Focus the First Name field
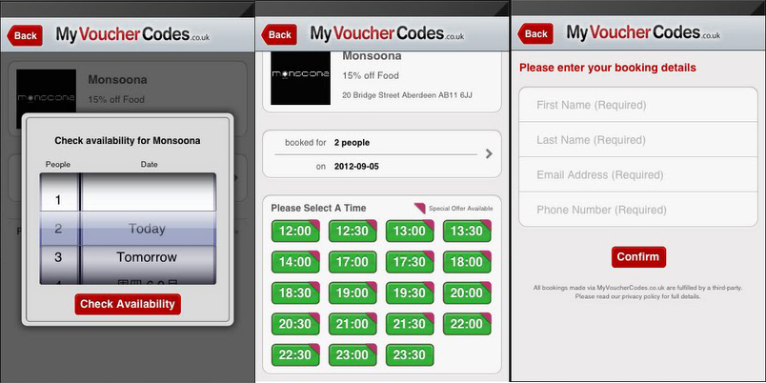Screen dimensions: 766x383 [638, 105]
